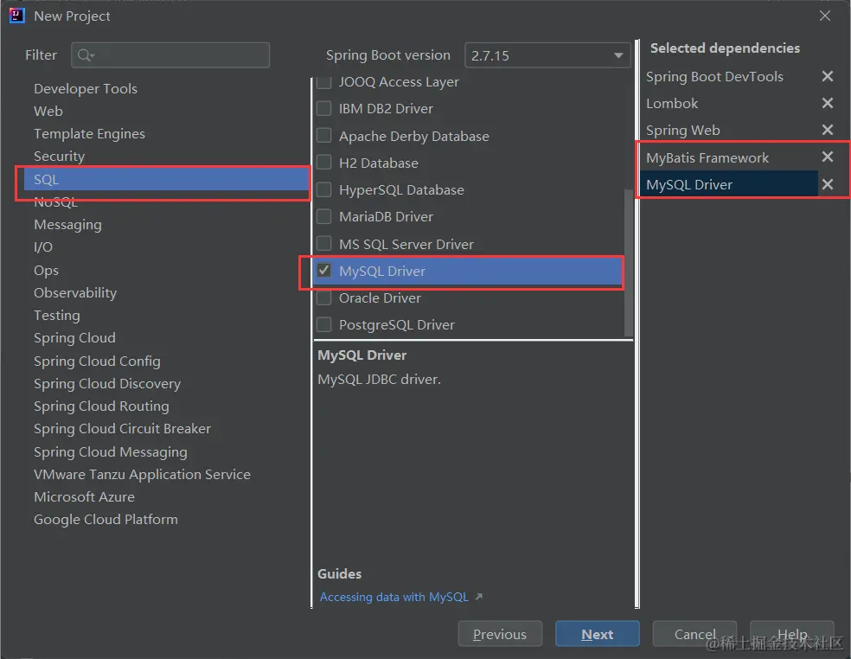Remove Spring Web dependency

828,131
